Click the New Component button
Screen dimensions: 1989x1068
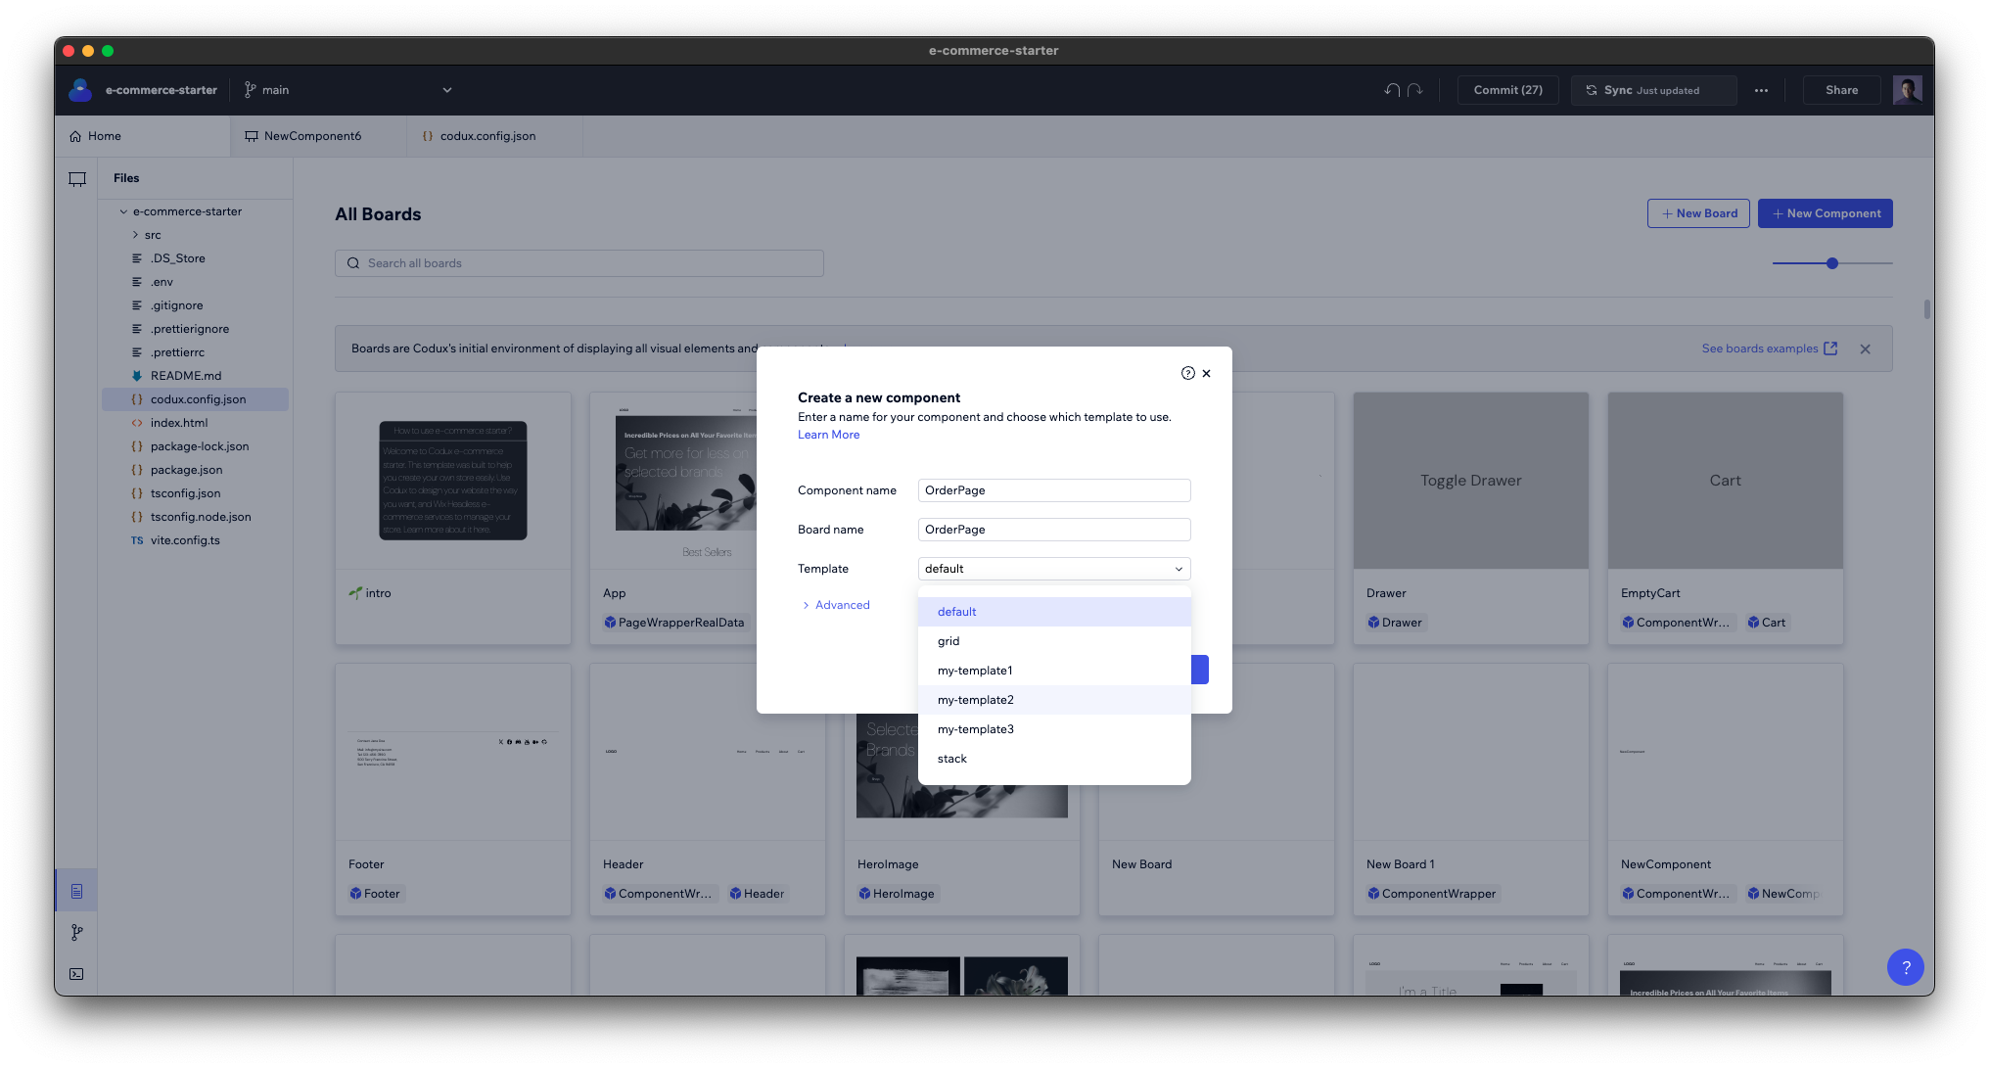[1826, 211]
